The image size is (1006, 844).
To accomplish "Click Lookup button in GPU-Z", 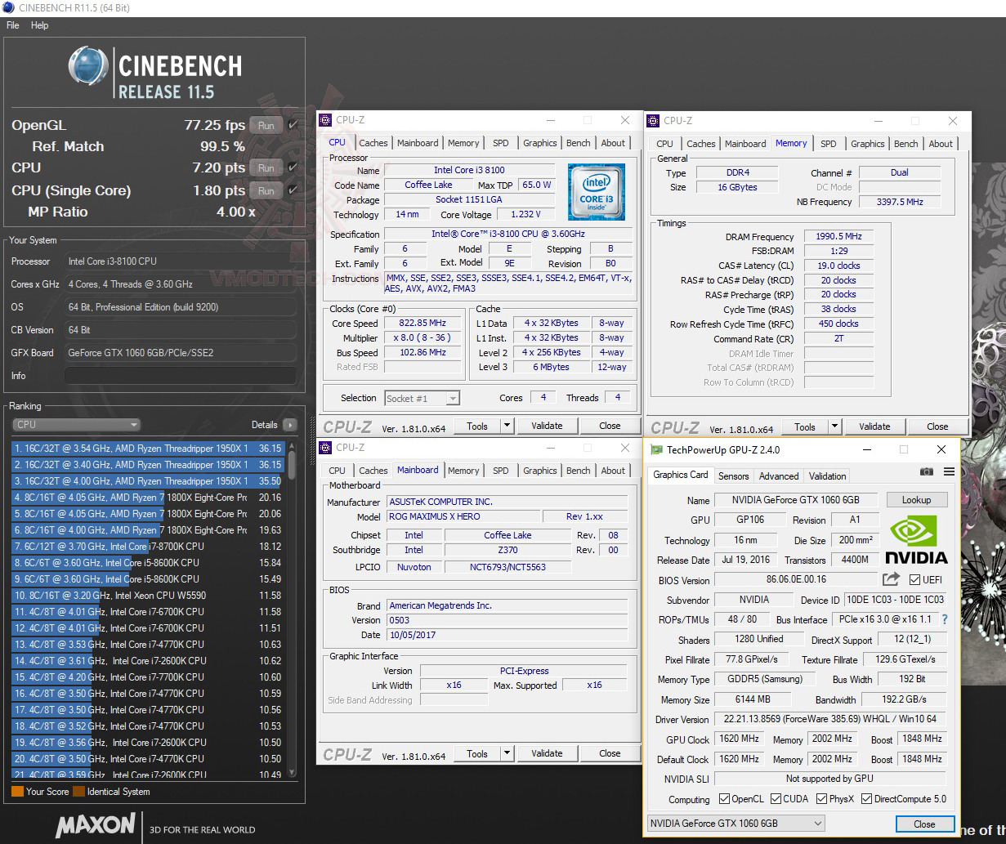I will click(x=916, y=500).
